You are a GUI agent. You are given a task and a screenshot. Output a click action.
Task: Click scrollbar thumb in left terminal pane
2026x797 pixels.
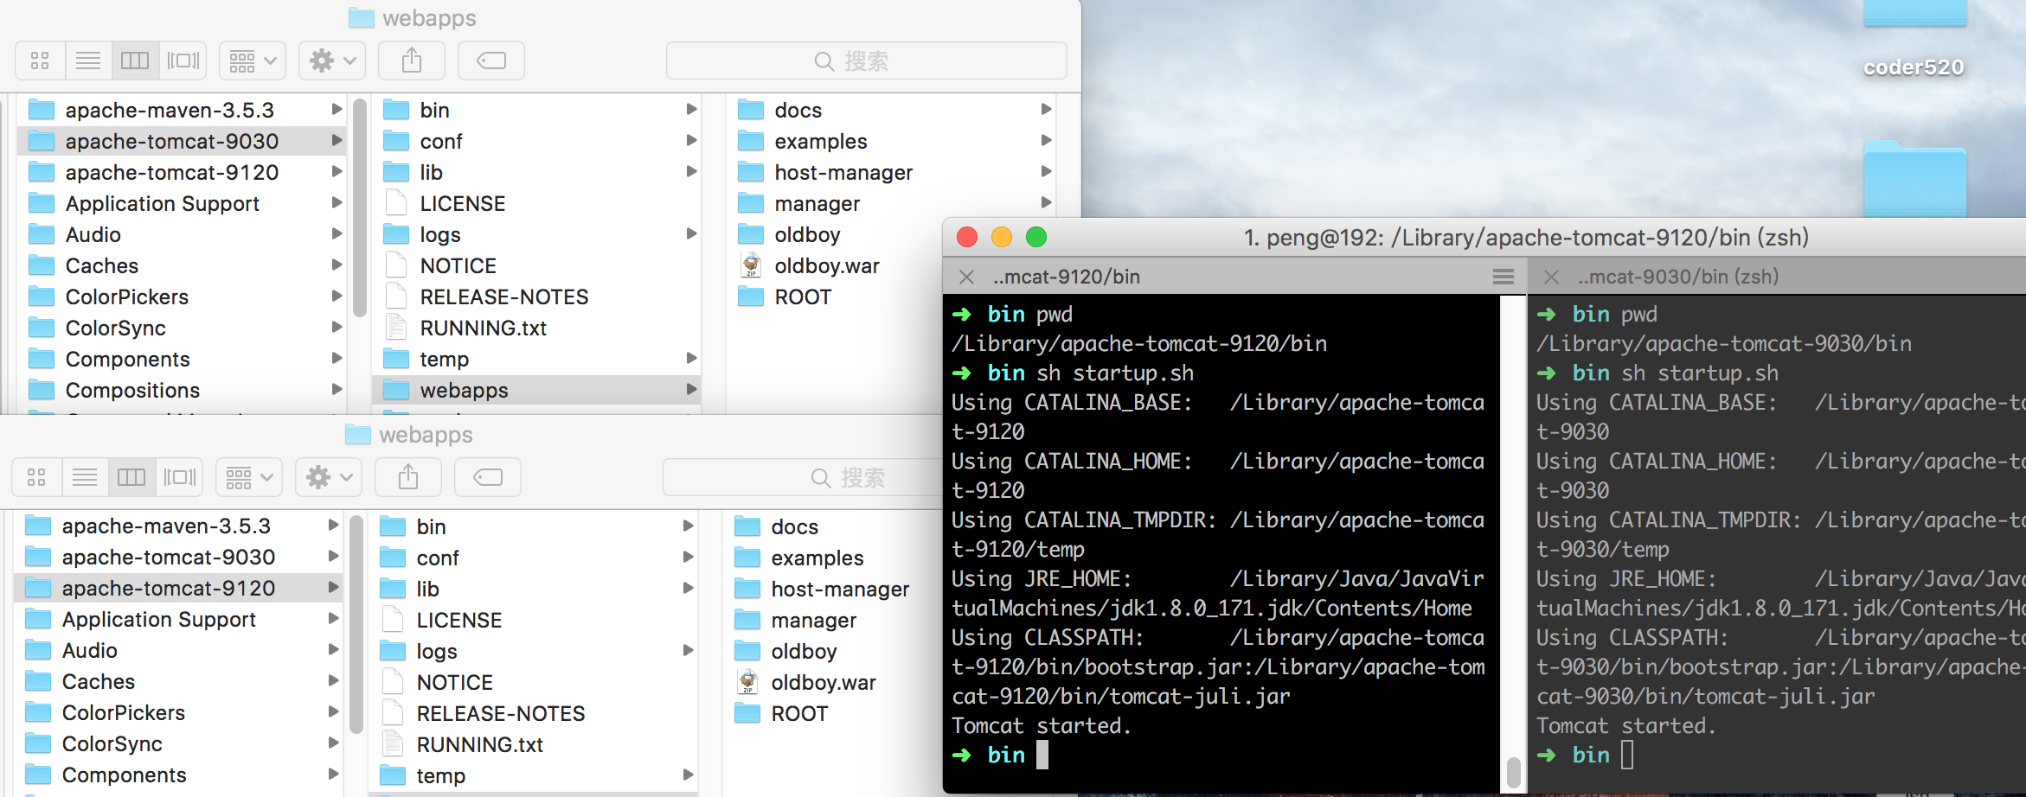(1513, 772)
